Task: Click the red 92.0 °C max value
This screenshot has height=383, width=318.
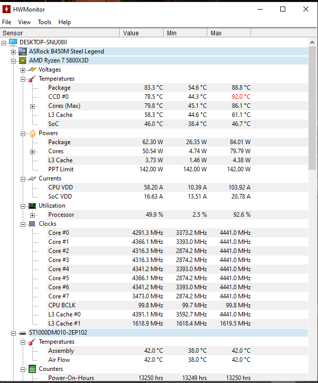Action: (241, 97)
